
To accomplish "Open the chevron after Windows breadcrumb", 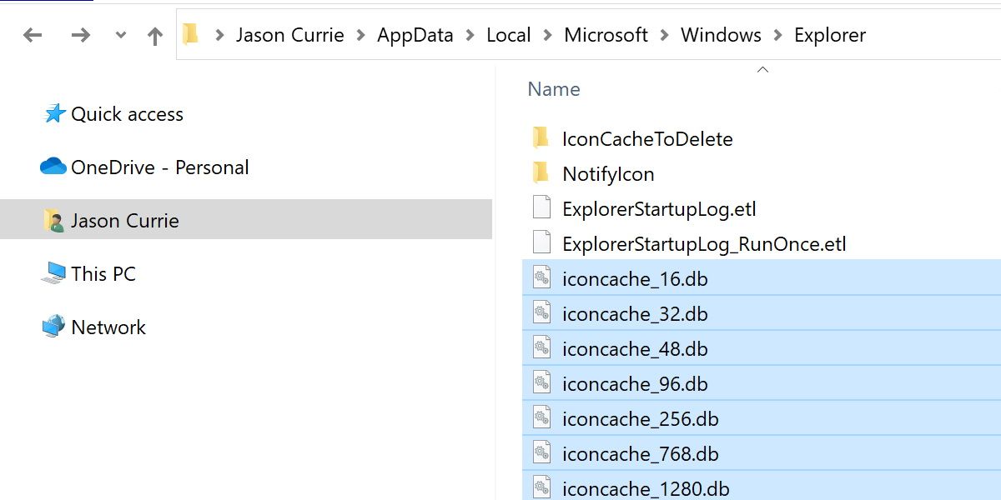I will [x=779, y=34].
